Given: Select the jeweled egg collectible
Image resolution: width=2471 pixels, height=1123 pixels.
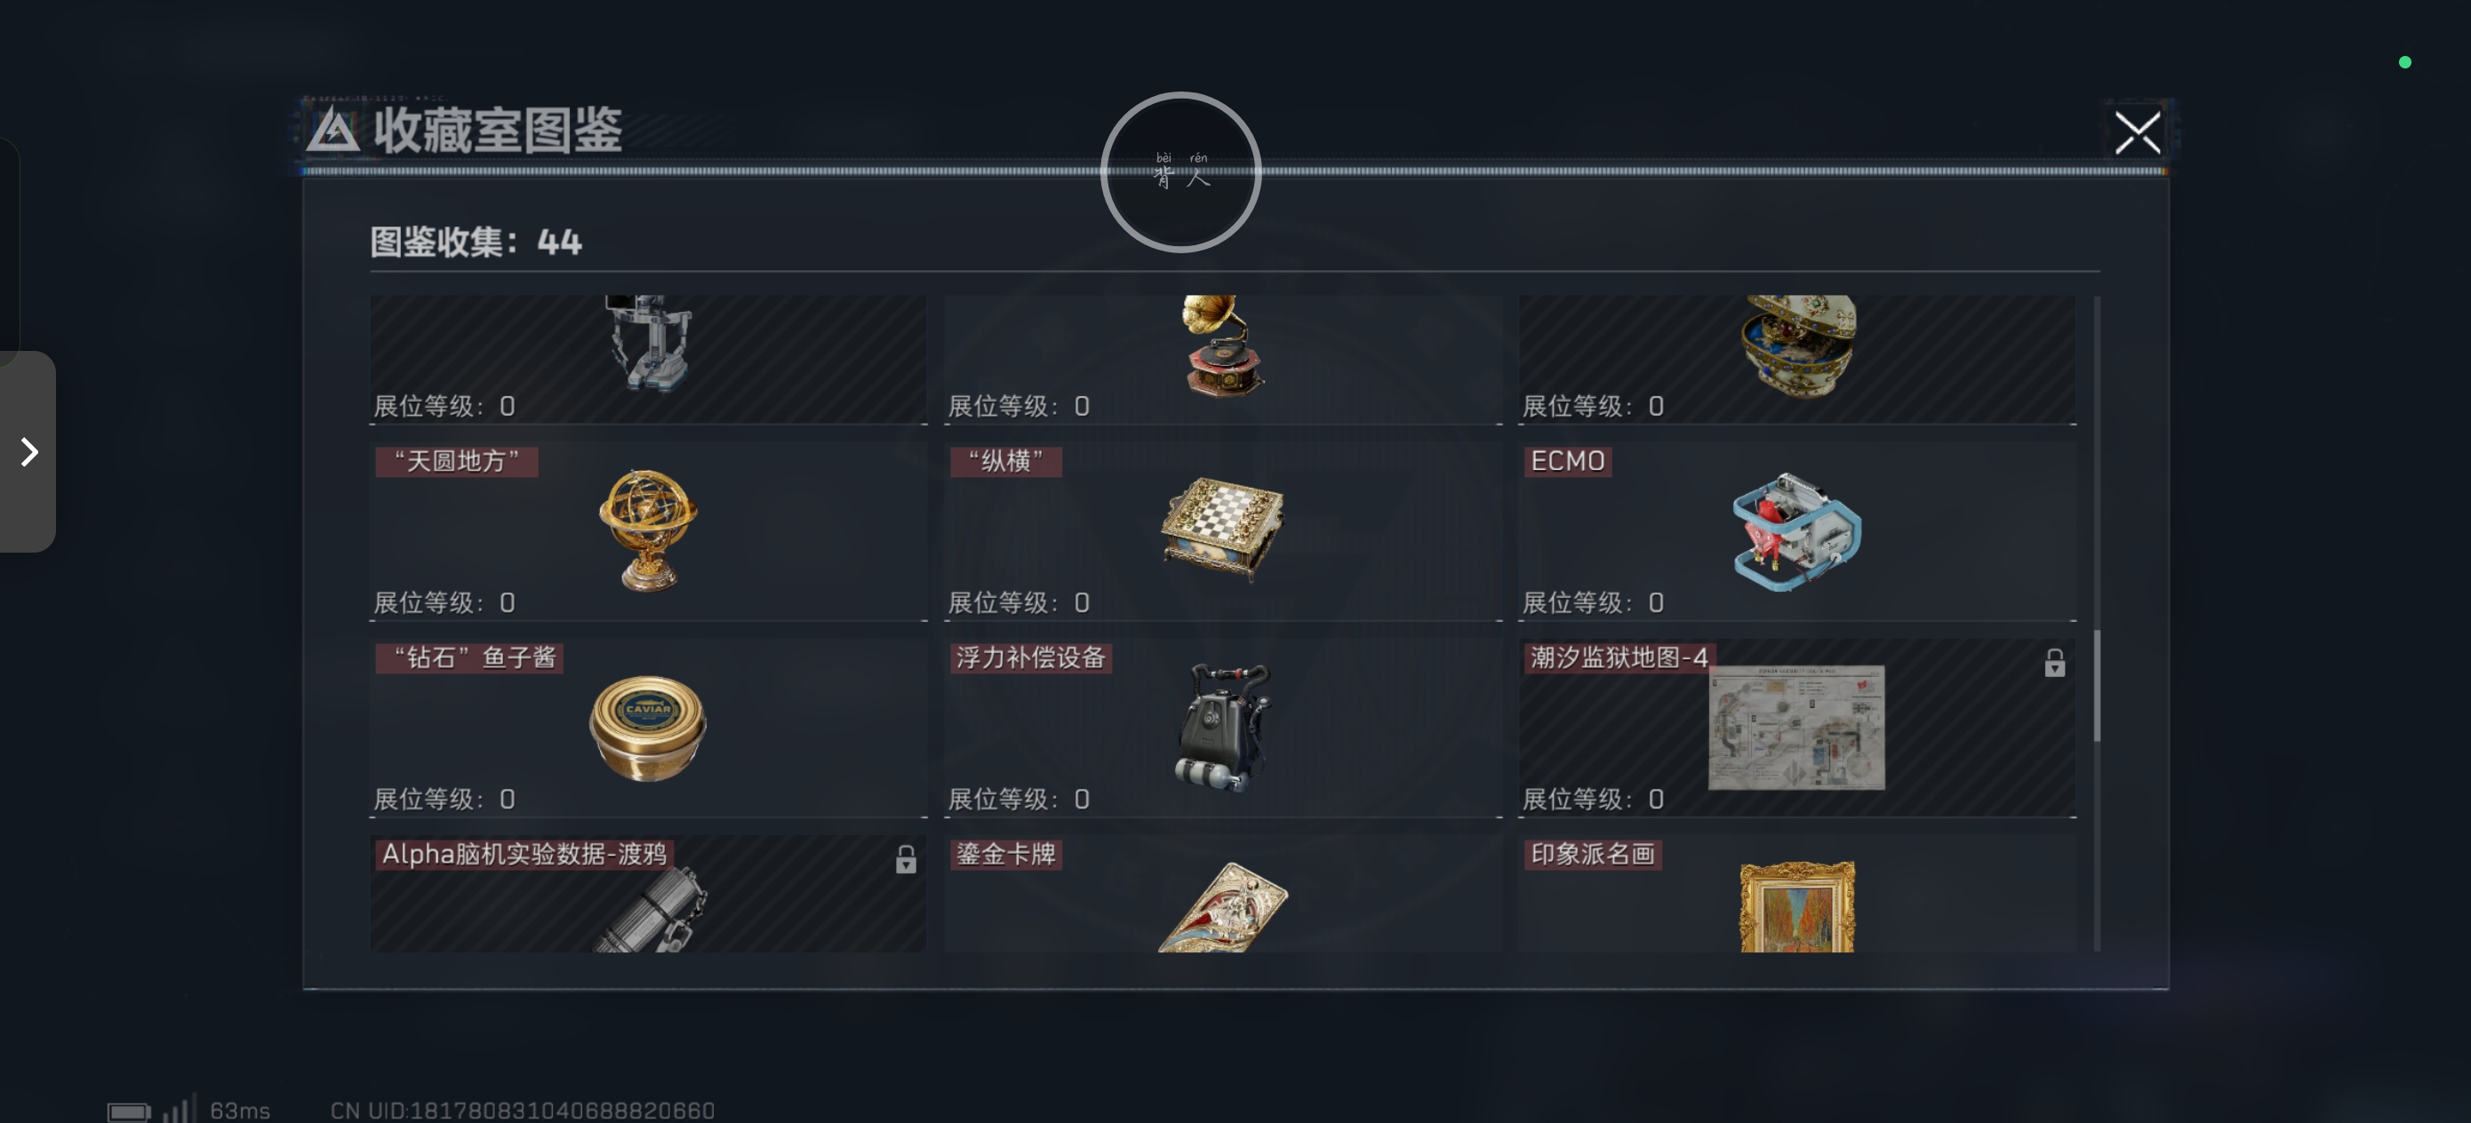Looking at the screenshot, I should (x=1798, y=346).
